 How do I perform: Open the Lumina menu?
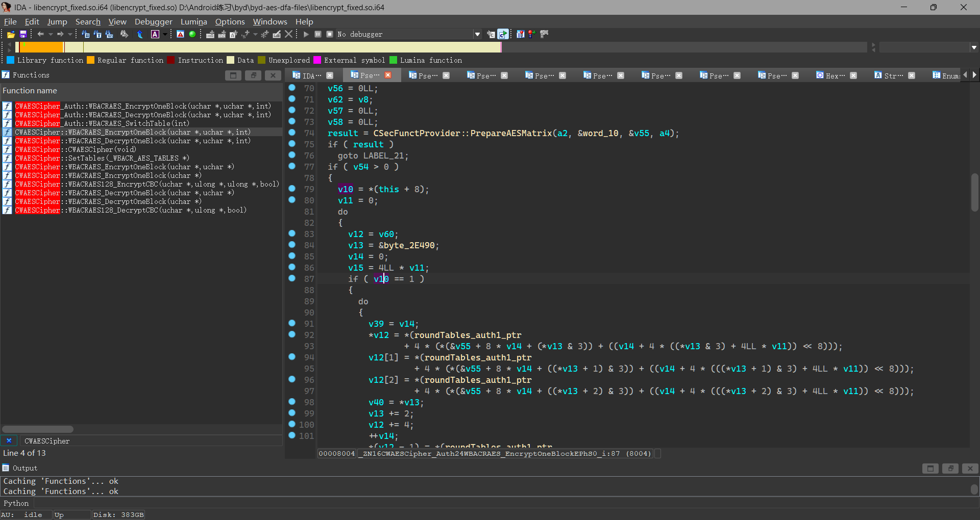194,21
